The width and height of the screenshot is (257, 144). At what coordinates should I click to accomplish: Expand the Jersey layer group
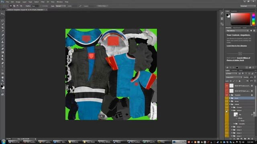[230, 101]
